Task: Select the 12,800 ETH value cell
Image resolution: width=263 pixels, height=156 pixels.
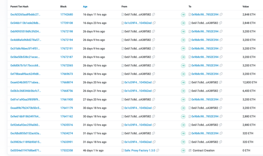Action: tap(249, 82)
